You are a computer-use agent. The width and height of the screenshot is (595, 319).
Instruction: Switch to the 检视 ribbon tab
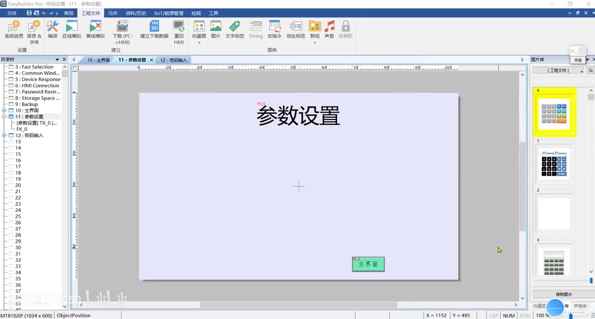[196, 13]
